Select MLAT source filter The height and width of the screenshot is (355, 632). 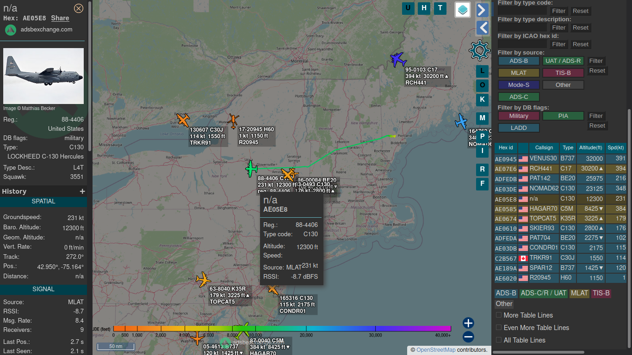click(519, 73)
